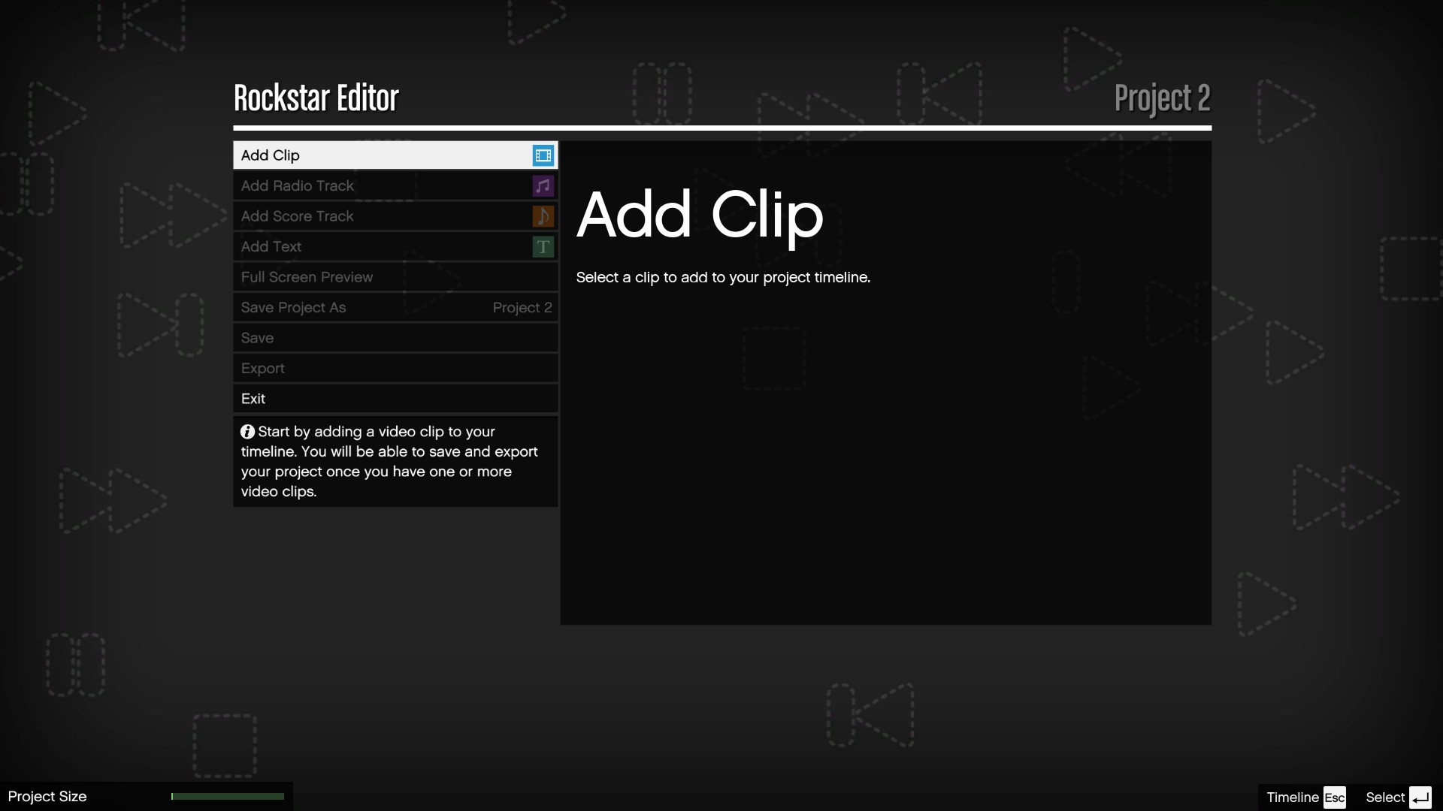
Task: Click the orange score track note icon
Action: (543, 216)
